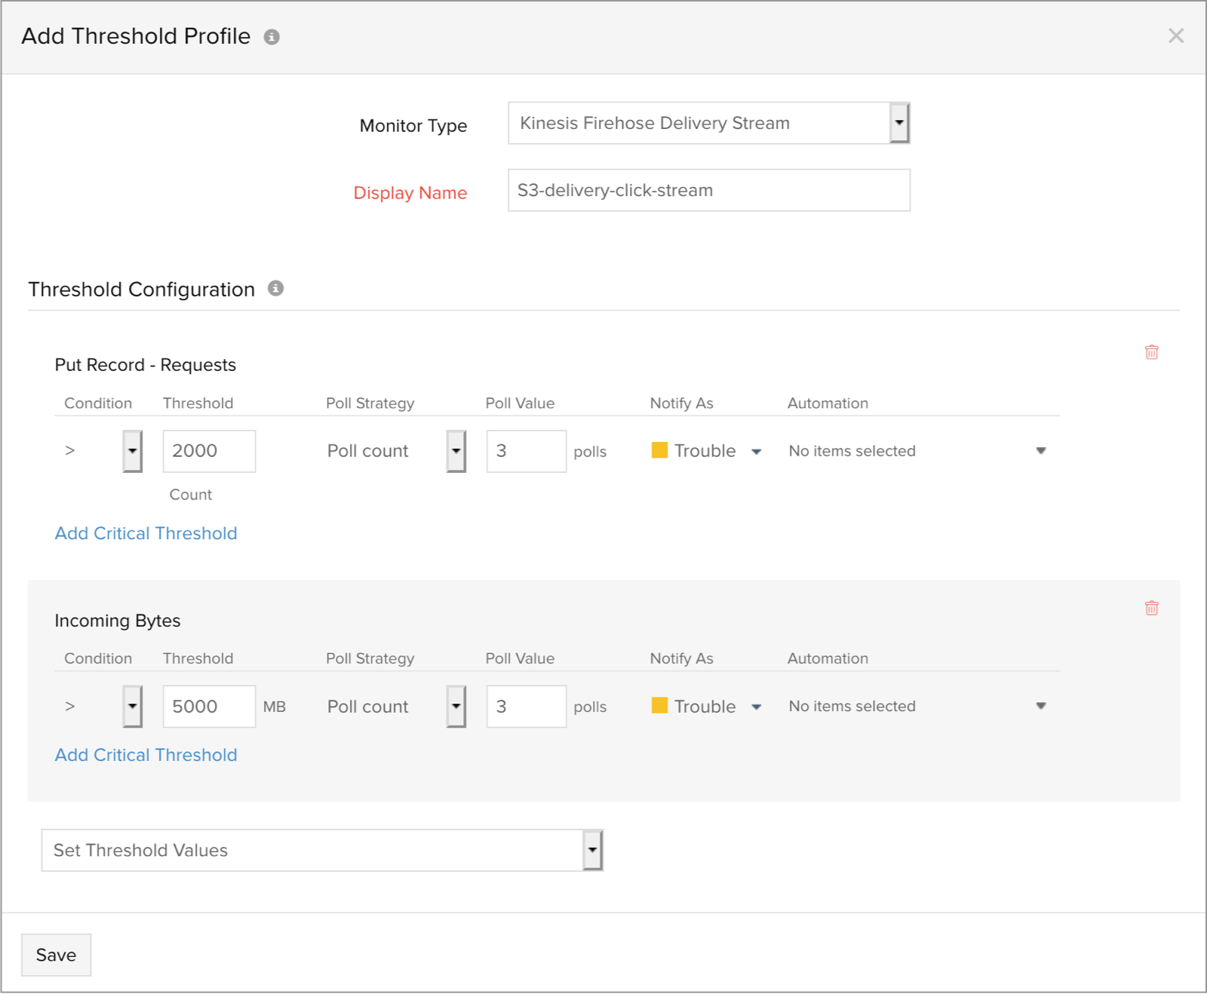Open condition dropdown for Incoming Bytes

click(133, 707)
